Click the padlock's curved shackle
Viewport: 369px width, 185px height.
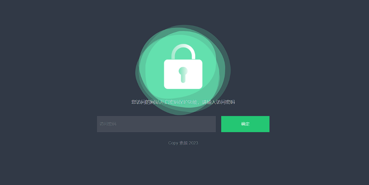pos(183,52)
